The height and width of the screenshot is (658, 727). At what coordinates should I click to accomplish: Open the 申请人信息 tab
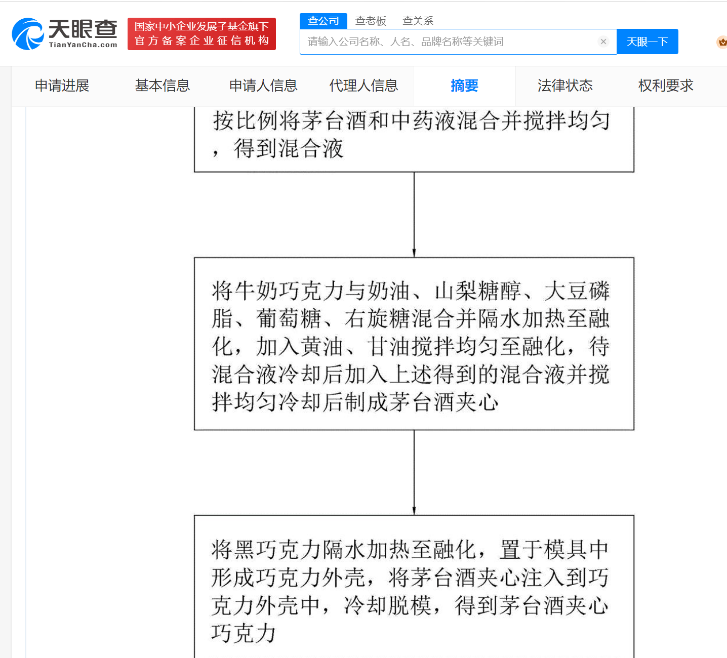(263, 86)
